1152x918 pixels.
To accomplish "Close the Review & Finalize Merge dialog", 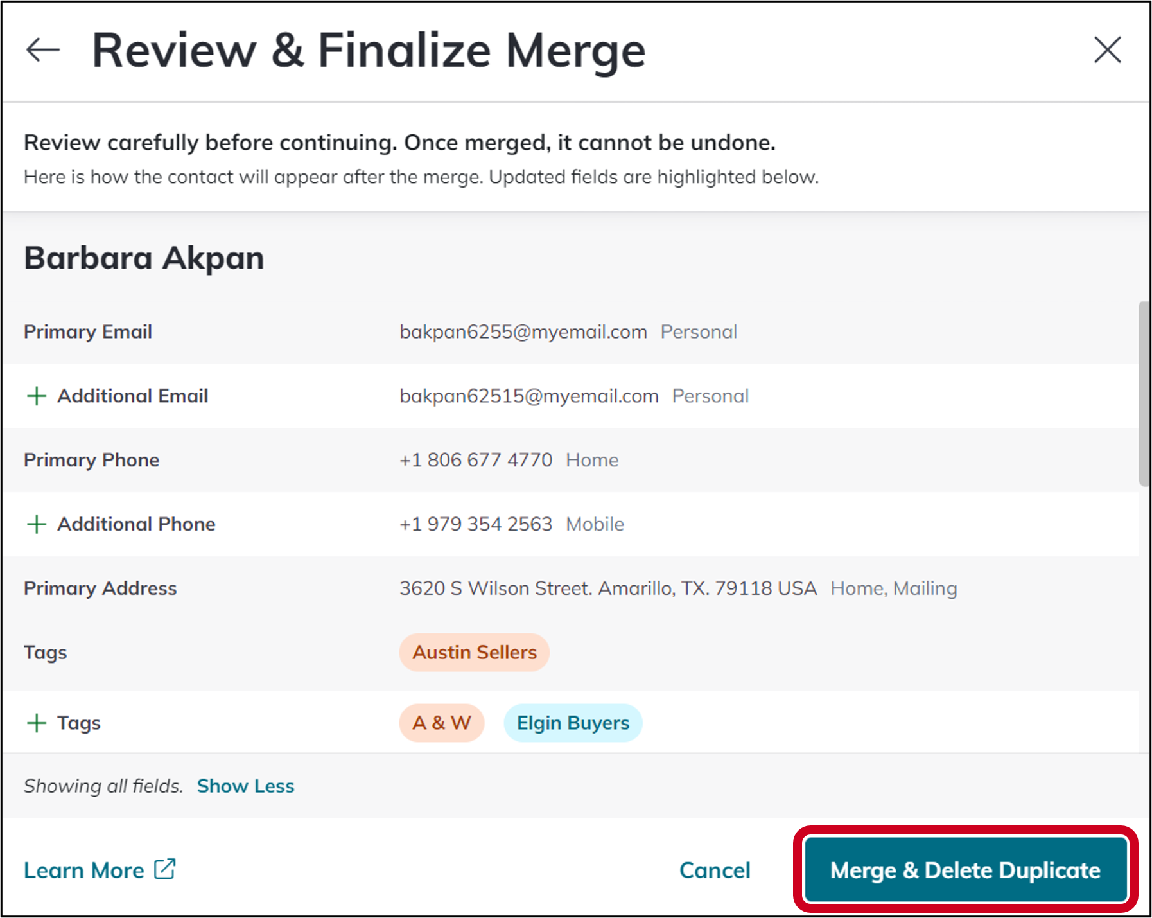I will (x=1107, y=50).
